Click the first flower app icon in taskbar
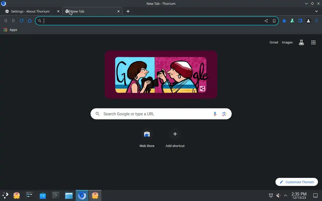Viewport: 322px width, 201px height. (17, 195)
